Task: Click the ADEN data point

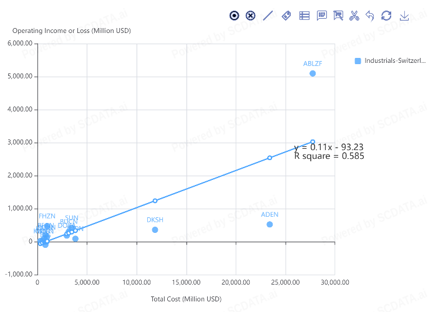Action: [270, 224]
